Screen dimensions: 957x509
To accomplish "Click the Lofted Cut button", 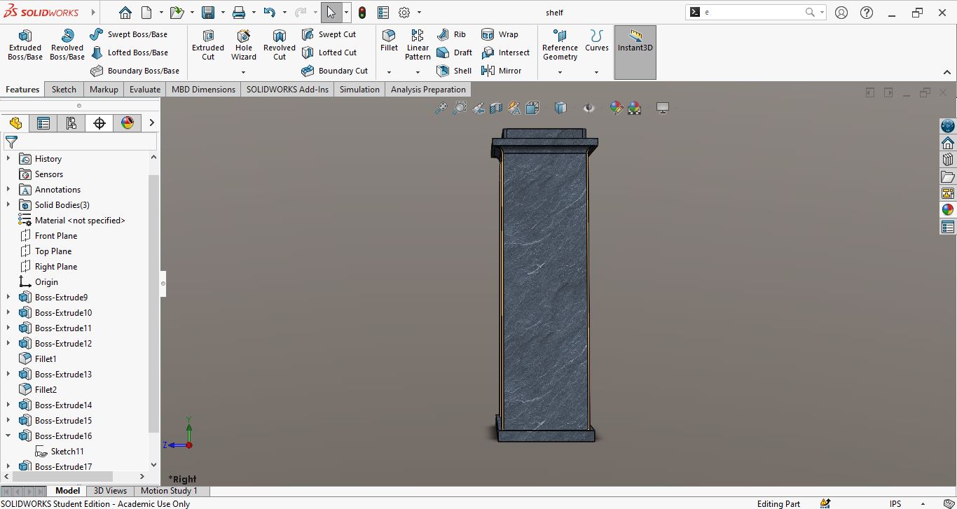I will click(x=329, y=53).
